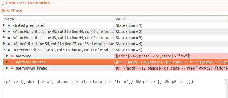Click the red square icon beside memoryByPhase

coord(12,62)
